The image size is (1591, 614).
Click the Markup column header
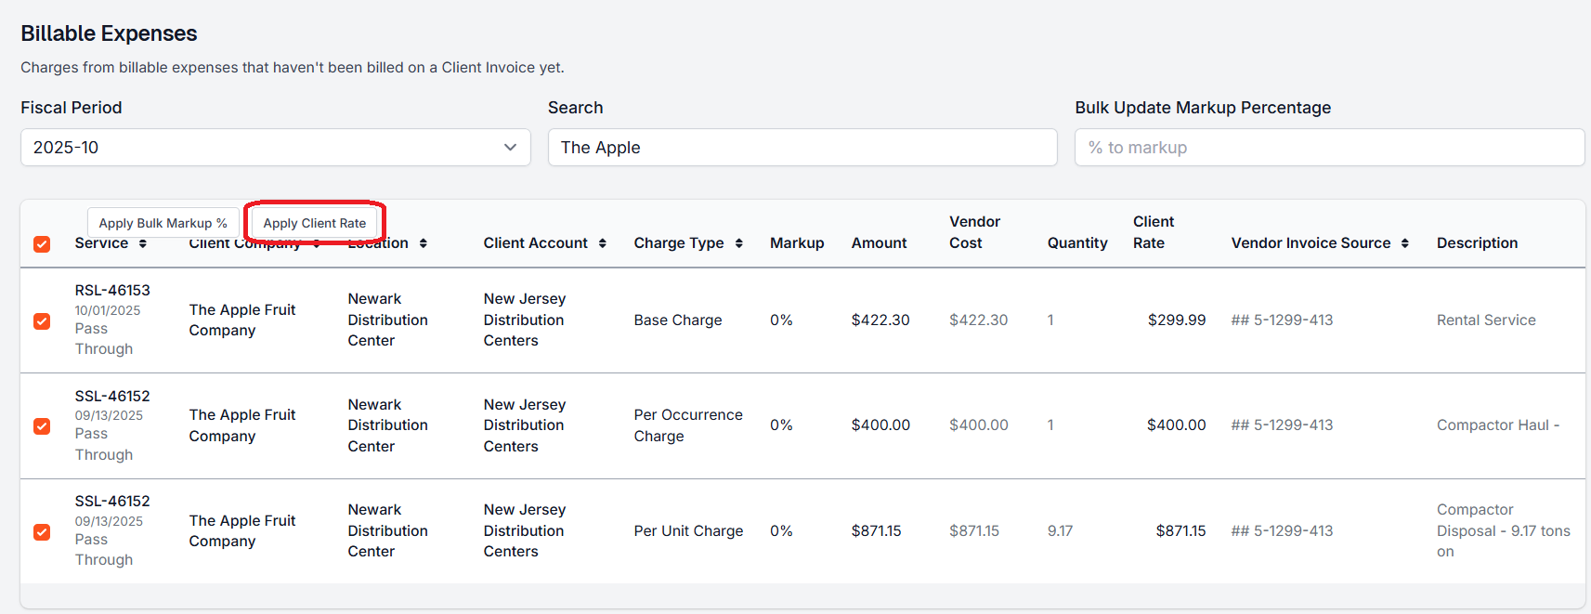point(797,243)
